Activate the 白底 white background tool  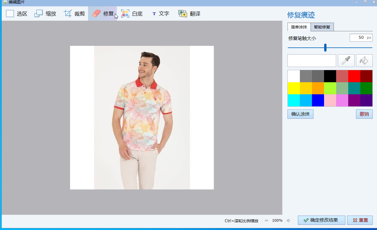132,13
